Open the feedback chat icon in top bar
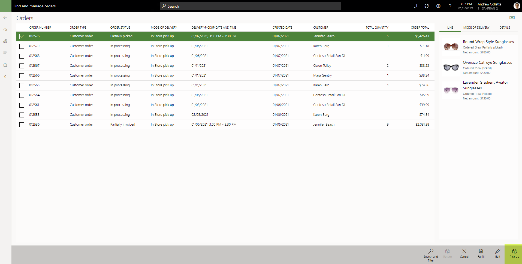Screen dimensions: 522x264 coord(415,6)
